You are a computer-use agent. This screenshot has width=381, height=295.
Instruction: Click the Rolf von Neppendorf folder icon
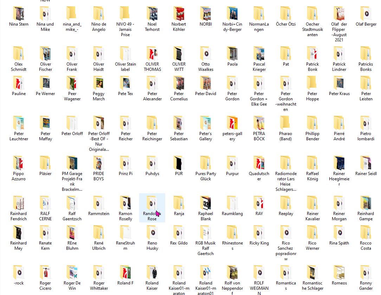[232, 273]
